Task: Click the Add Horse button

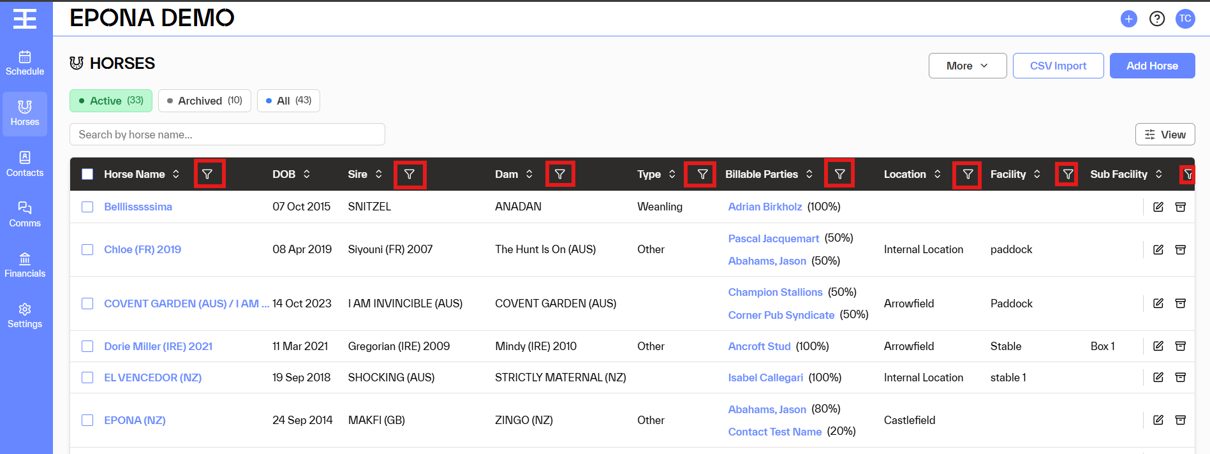Action: coord(1152,66)
